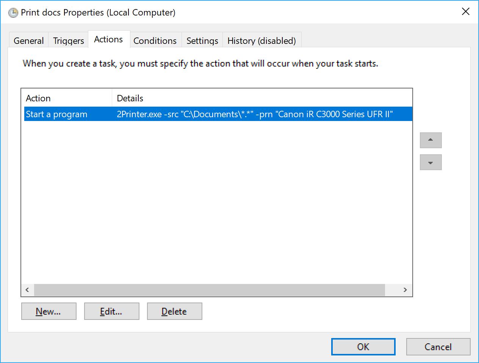Click the horizontal scrollbar track in actions list
The height and width of the screenshot is (363, 479).
(209, 290)
